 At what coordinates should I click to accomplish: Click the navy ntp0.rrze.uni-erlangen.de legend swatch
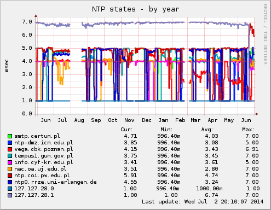pyautogui.click(x=10, y=182)
